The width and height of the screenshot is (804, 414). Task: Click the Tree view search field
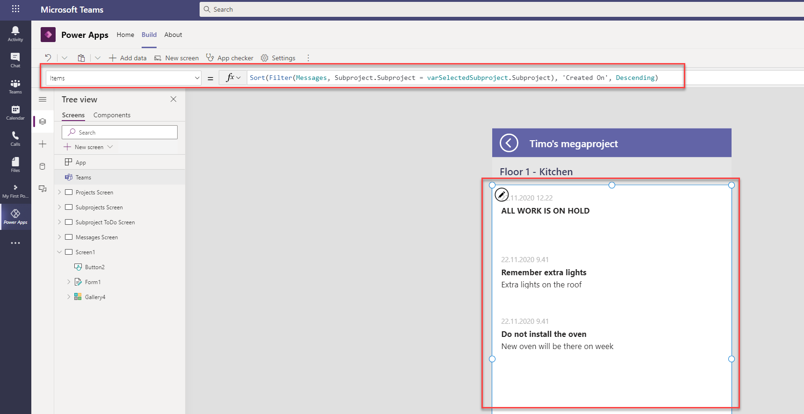[120, 132]
